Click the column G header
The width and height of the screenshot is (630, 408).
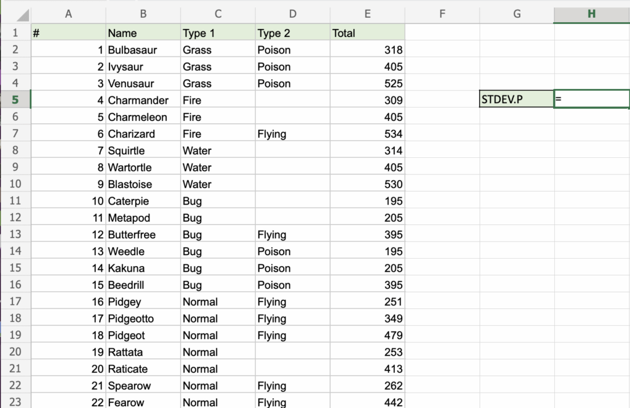tap(517, 15)
